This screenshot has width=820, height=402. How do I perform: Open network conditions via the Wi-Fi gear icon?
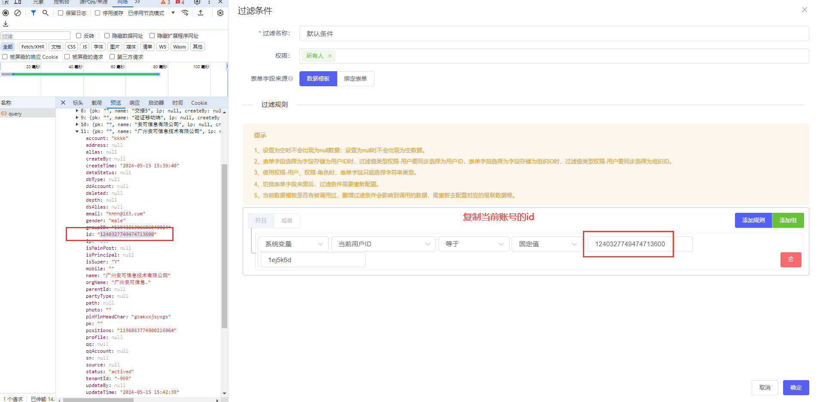(x=185, y=13)
